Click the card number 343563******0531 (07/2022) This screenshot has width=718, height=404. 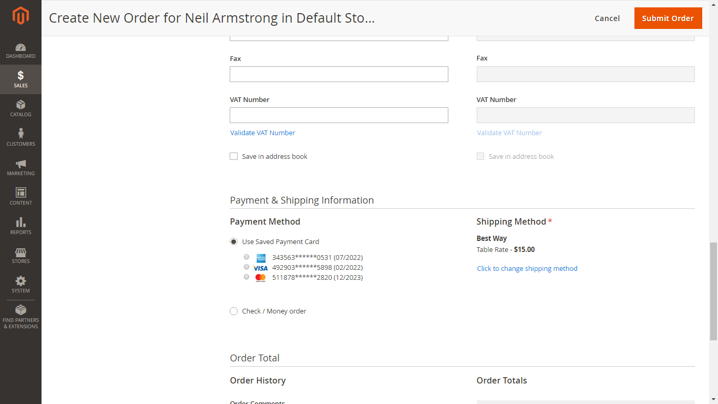pos(317,258)
